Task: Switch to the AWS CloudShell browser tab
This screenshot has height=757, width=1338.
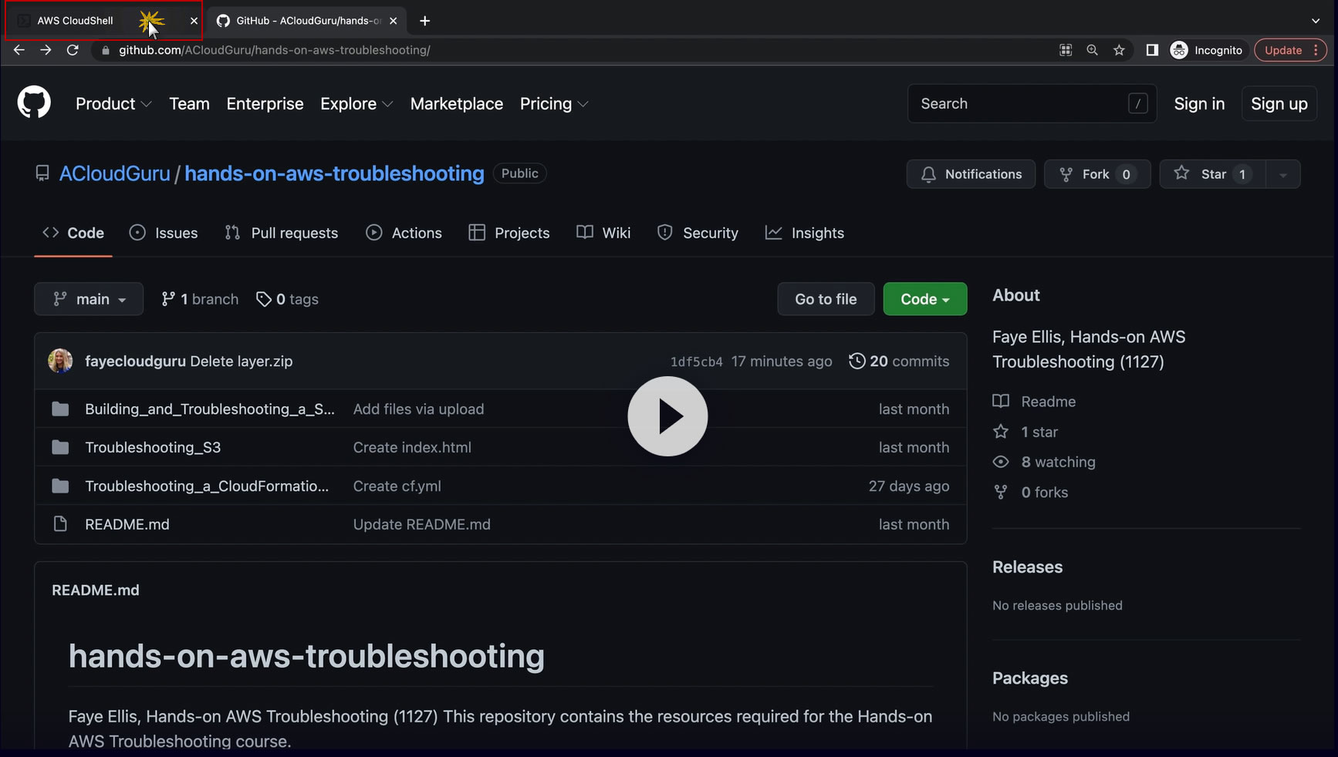Action: pos(76,21)
